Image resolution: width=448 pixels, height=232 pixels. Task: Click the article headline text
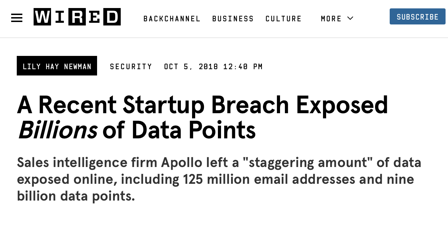coord(203,117)
